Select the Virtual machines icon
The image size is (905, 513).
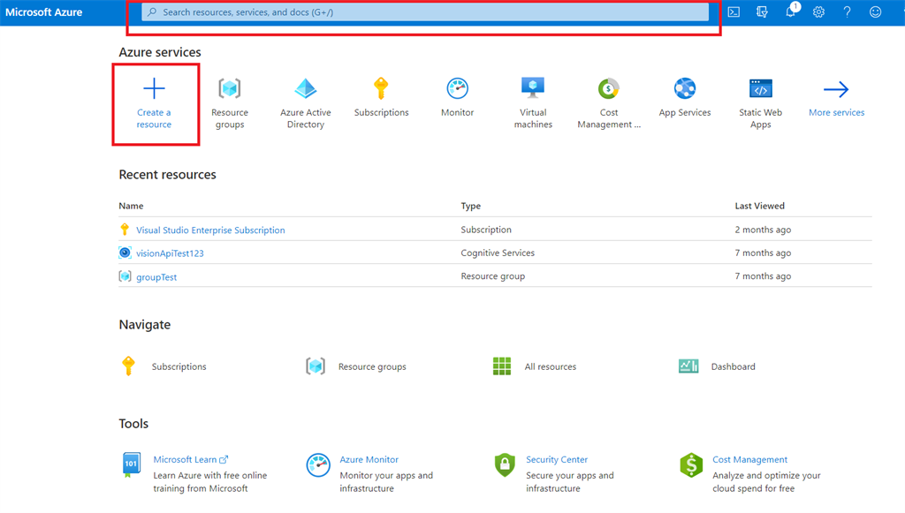pyautogui.click(x=533, y=88)
